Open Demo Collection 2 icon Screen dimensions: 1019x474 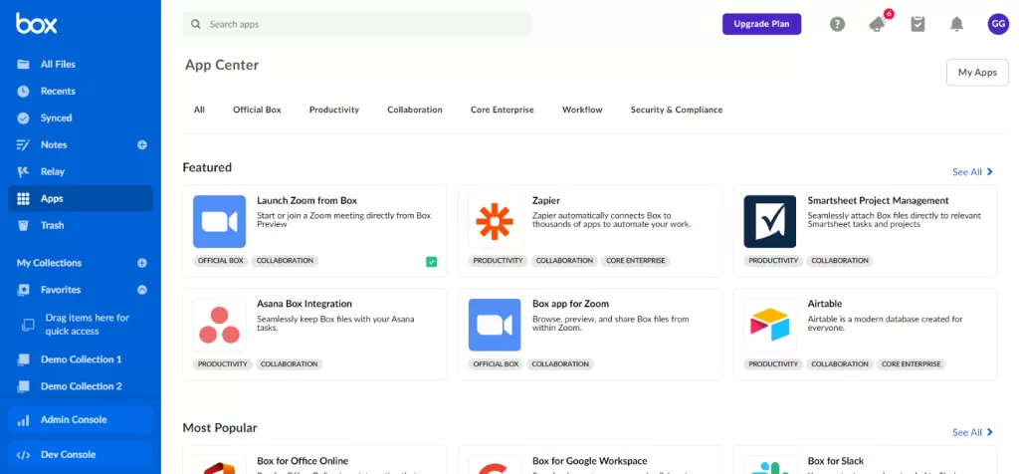24,386
